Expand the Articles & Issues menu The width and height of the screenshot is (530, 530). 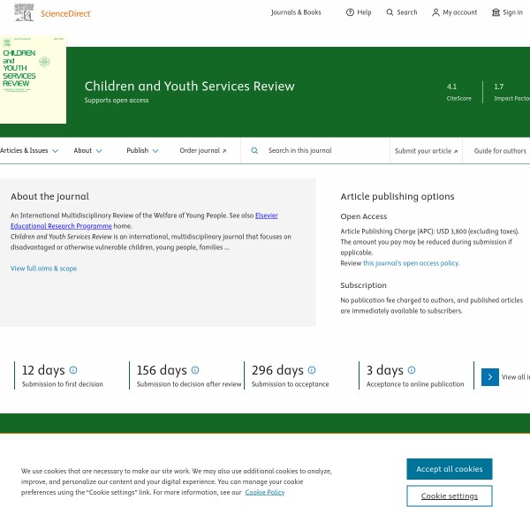(29, 151)
